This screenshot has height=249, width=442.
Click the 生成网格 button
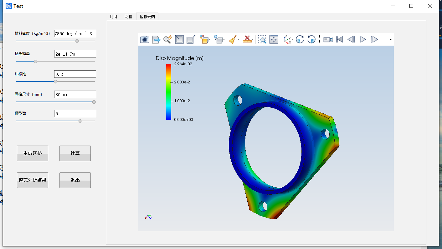tap(33, 153)
